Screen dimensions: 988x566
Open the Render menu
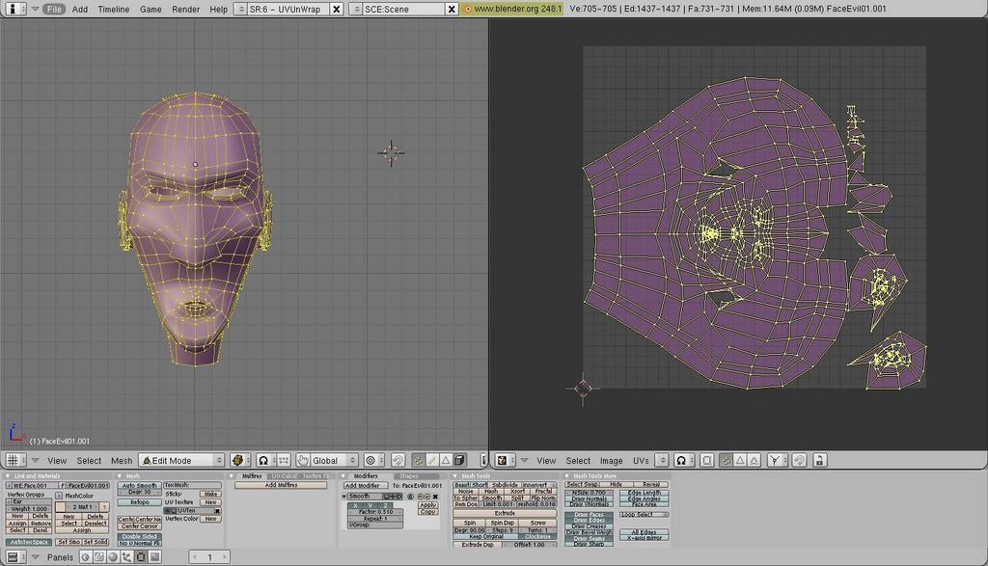pos(185,9)
